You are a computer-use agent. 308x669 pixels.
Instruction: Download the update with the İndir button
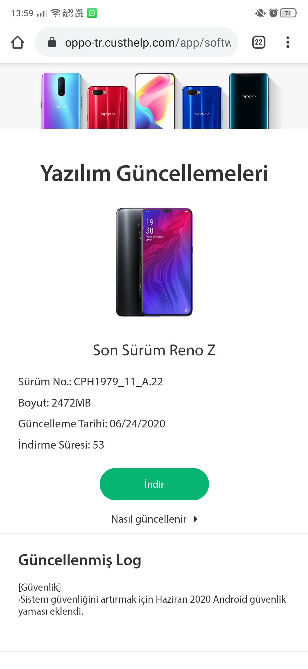(x=154, y=484)
